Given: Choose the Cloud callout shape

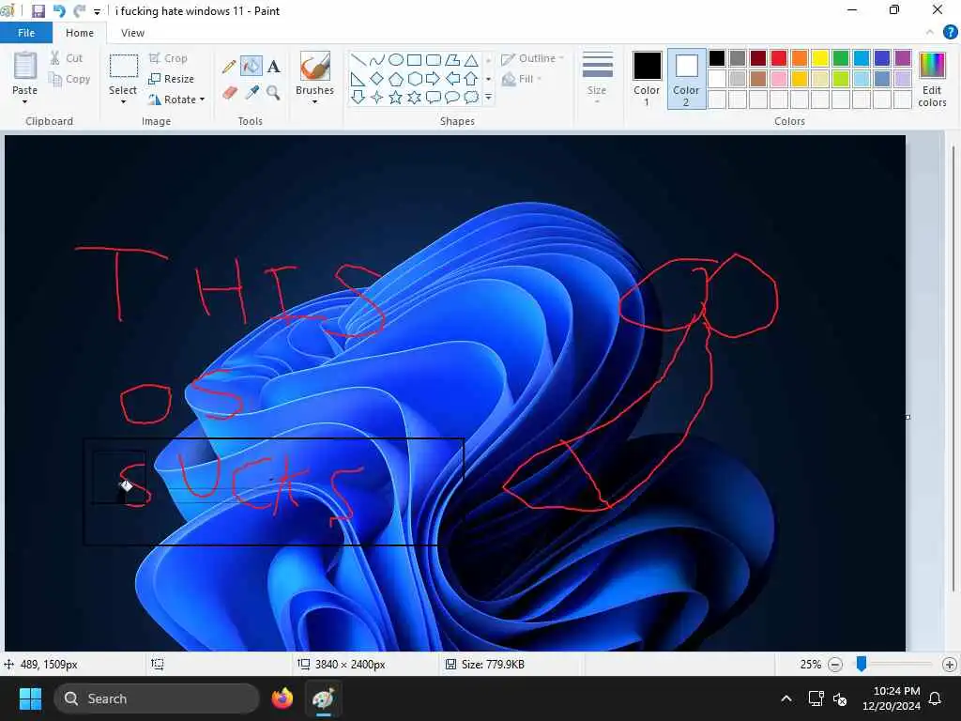Looking at the screenshot, I should tap(471, 97).
